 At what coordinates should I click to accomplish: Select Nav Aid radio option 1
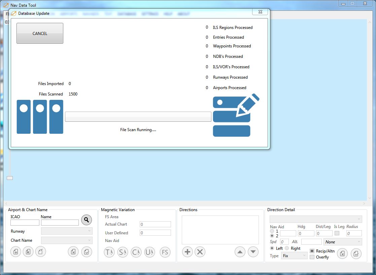click(272, 231)
